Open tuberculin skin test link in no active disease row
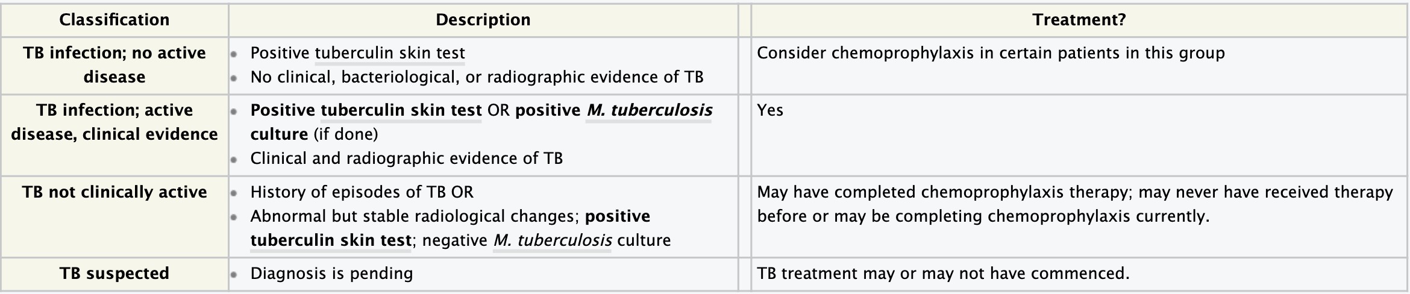 tap(390, 53)
